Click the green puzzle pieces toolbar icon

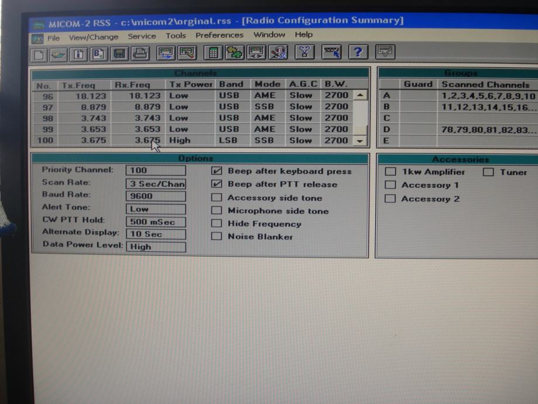(x=234, y=52)
